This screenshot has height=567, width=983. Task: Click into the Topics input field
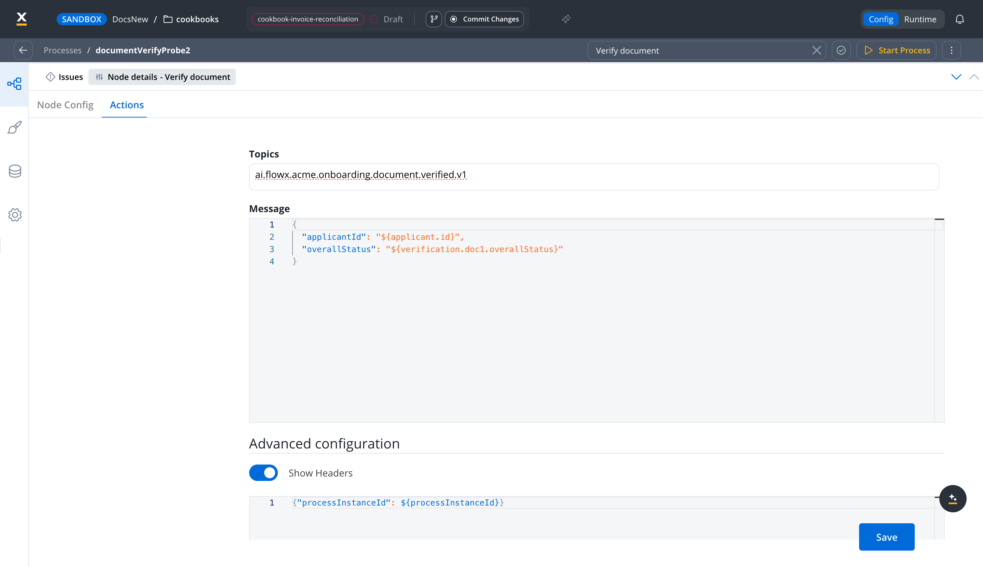(x=594, y=177)
